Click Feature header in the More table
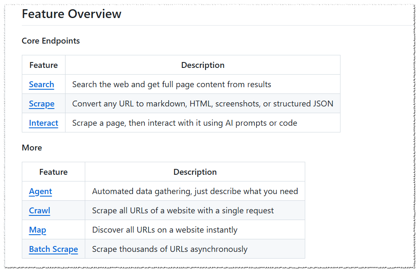The height and width of the screenshot is (272, 419). point(53,172)
